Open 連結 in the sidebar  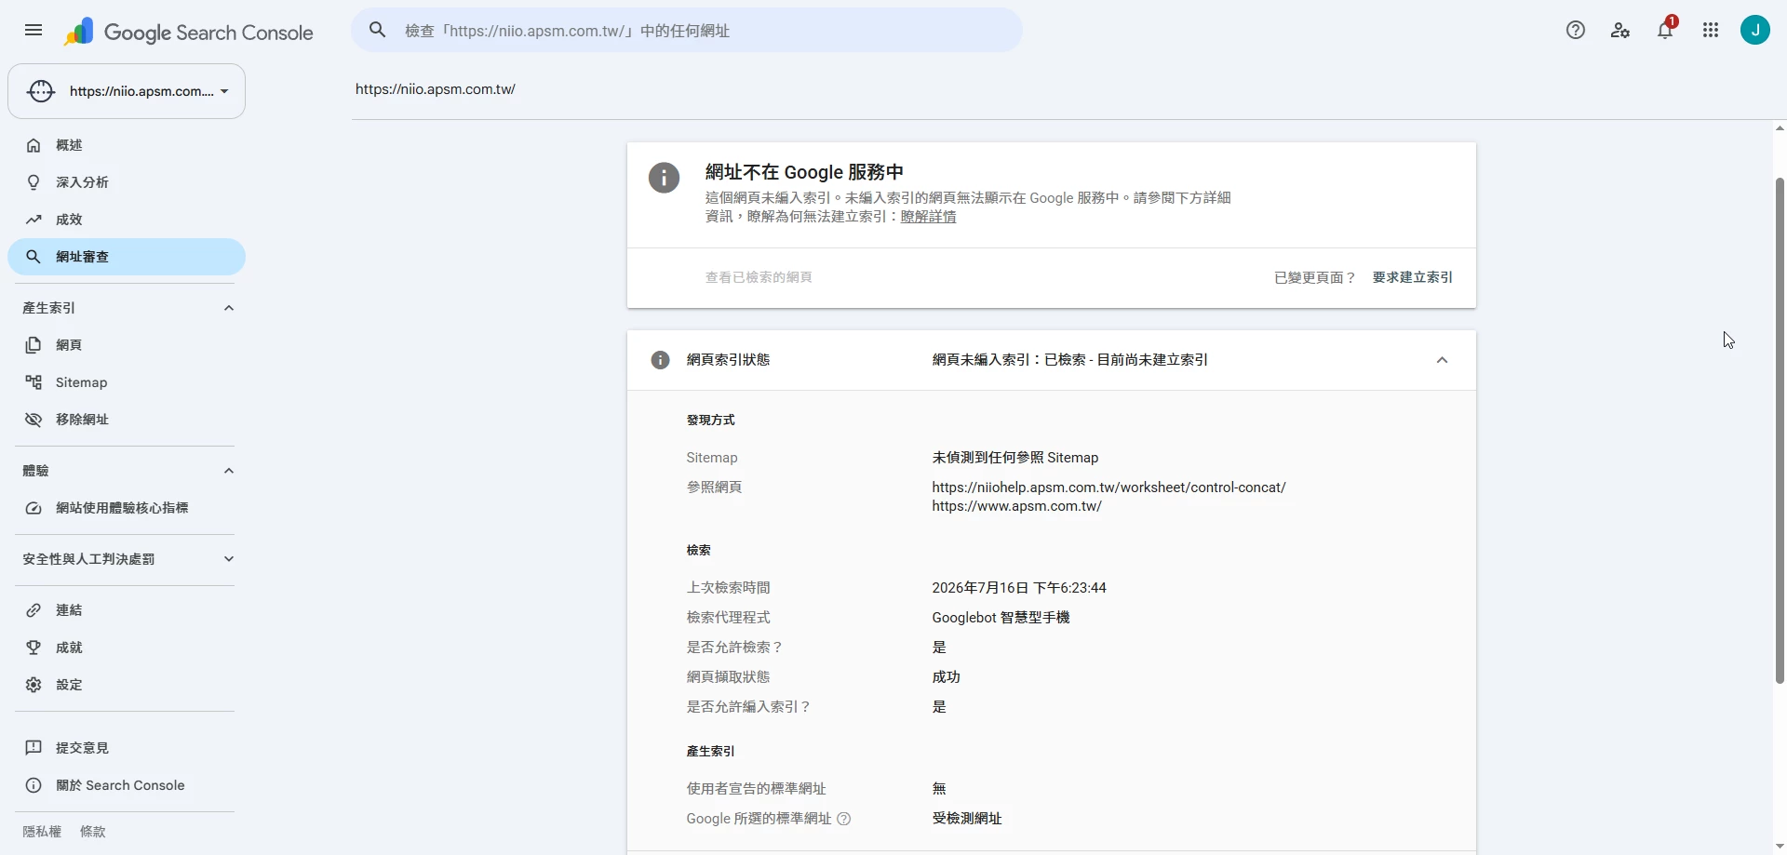click(x=127, y=610)
